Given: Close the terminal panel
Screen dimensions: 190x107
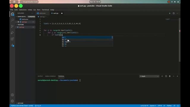Looking at the screenshot, I should 178,76.
